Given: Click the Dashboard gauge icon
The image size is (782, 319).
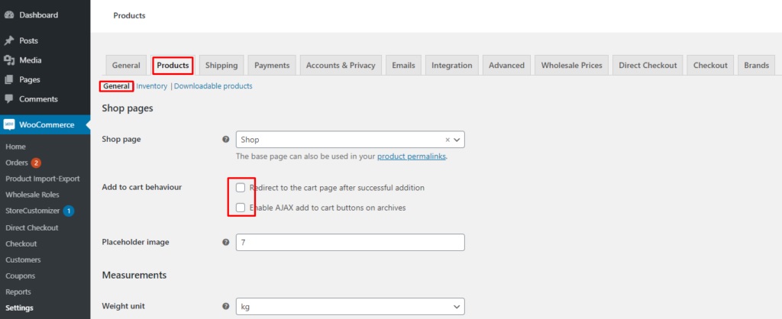Looking at the screenshot, I should click(x=8, y=15).
